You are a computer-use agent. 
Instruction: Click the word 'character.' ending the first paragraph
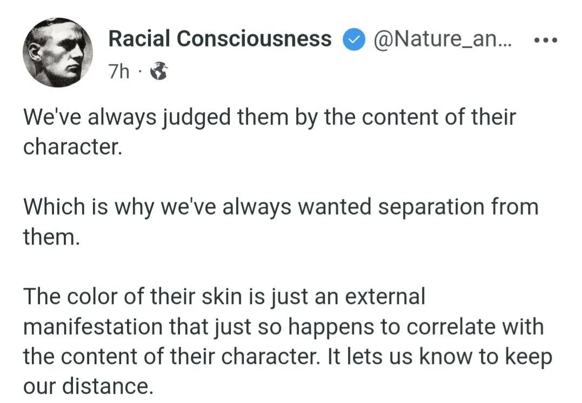[70, 148]
